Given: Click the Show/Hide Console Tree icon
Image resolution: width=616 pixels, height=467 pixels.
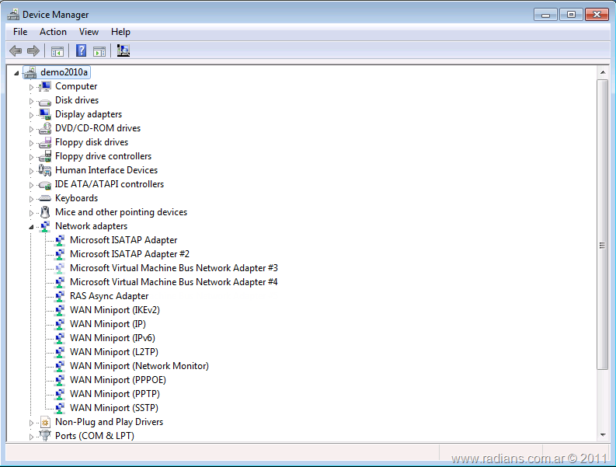Looking at the screenshot, I should coord(57,51).
